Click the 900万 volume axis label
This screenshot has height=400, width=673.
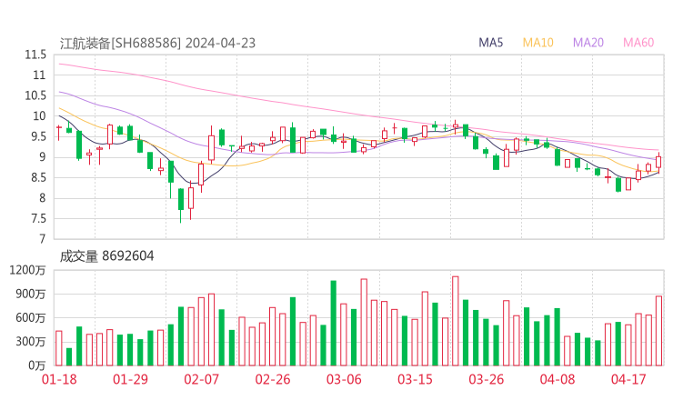coord(31,295)
